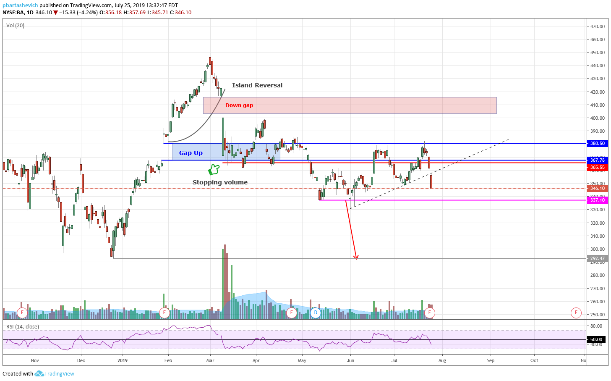The height and width of the screenshot is (381, 611).
Task: Click the 450.00 price axis label
Action: coord(598,53)
